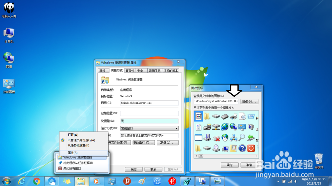The image size is (332, 186).
Task: Open the Network desktop icon
Action: click(9, 60)
